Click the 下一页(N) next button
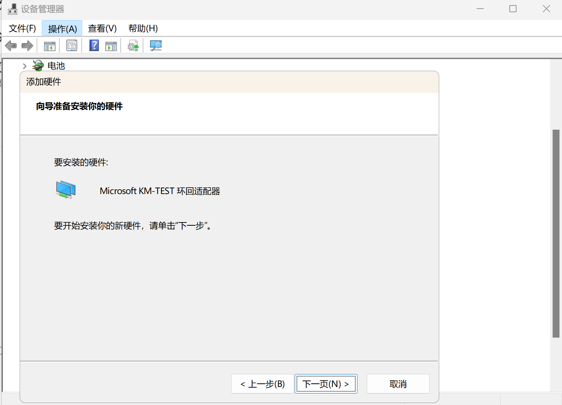 coord(326,384)
